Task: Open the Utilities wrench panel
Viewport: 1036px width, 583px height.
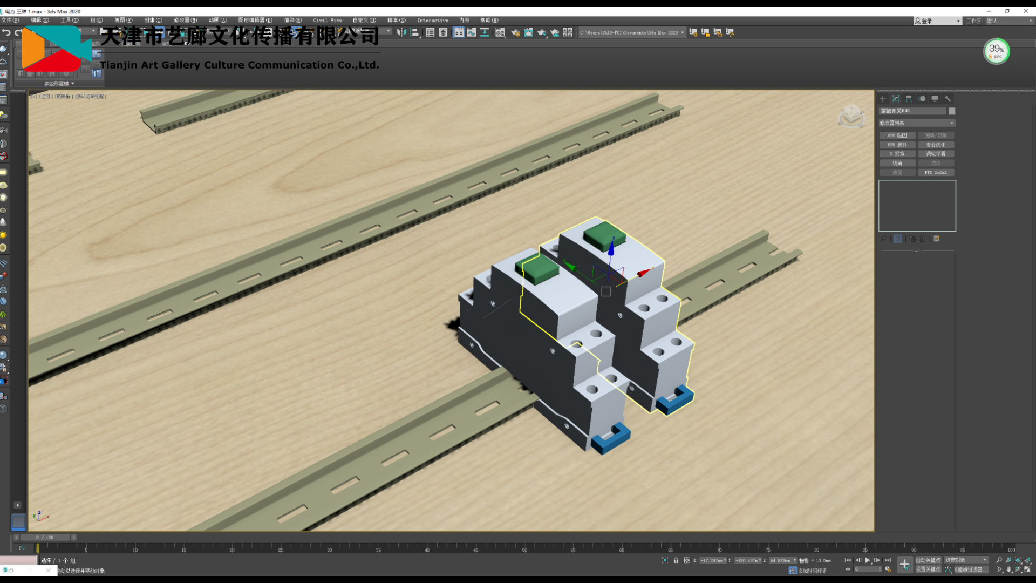Action: pyautogui.click(x=948, y=99)
